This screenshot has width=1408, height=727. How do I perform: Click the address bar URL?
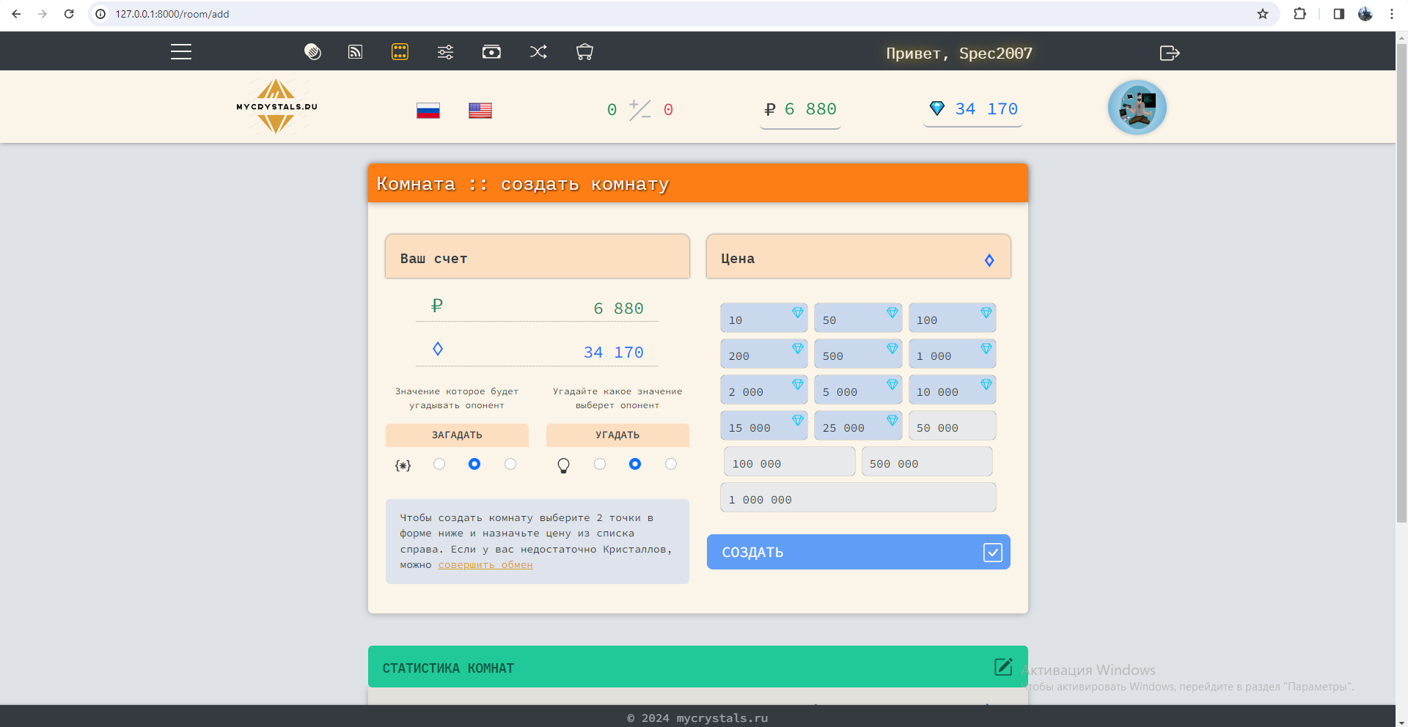point(172,14)
